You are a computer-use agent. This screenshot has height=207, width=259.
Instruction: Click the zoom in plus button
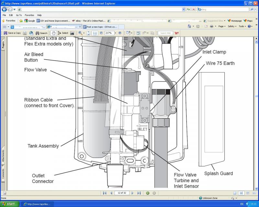click(120, 33)
